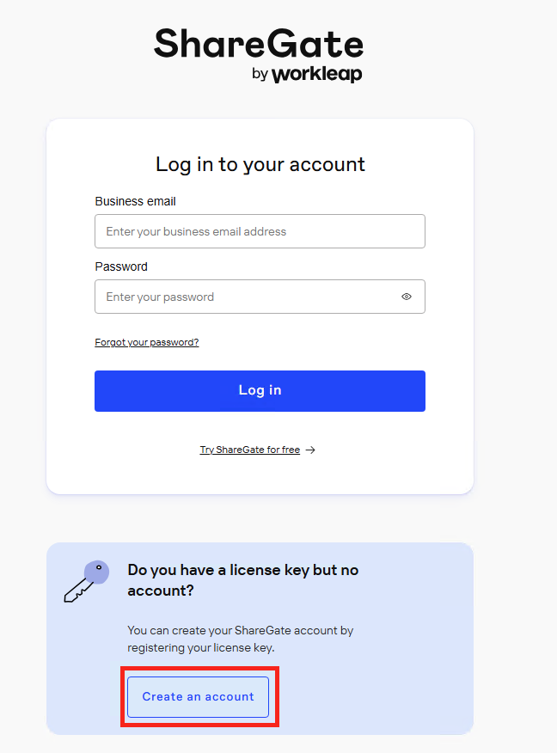557x753 pixels.
Task: Toggle password visibility with the eye icon
Action: tap(407, 297)
